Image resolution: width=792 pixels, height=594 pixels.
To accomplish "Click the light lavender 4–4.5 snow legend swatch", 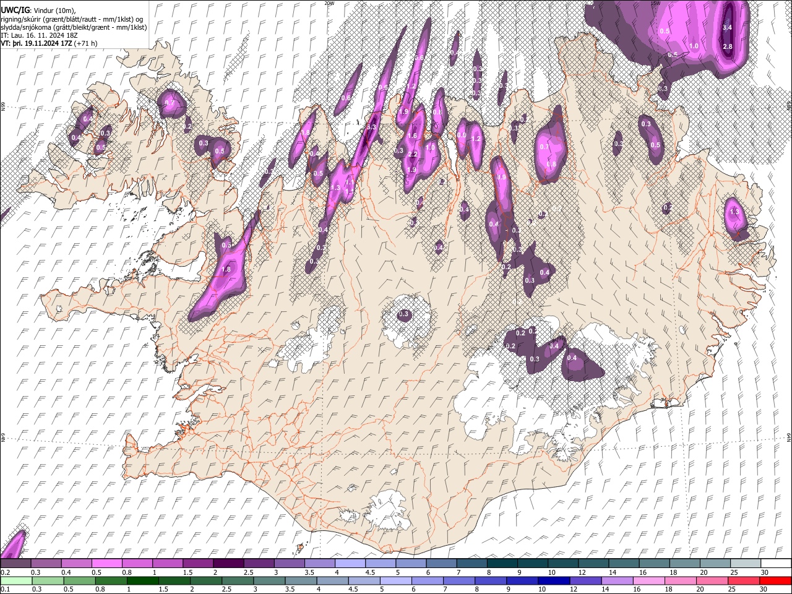I will [350, 563].
